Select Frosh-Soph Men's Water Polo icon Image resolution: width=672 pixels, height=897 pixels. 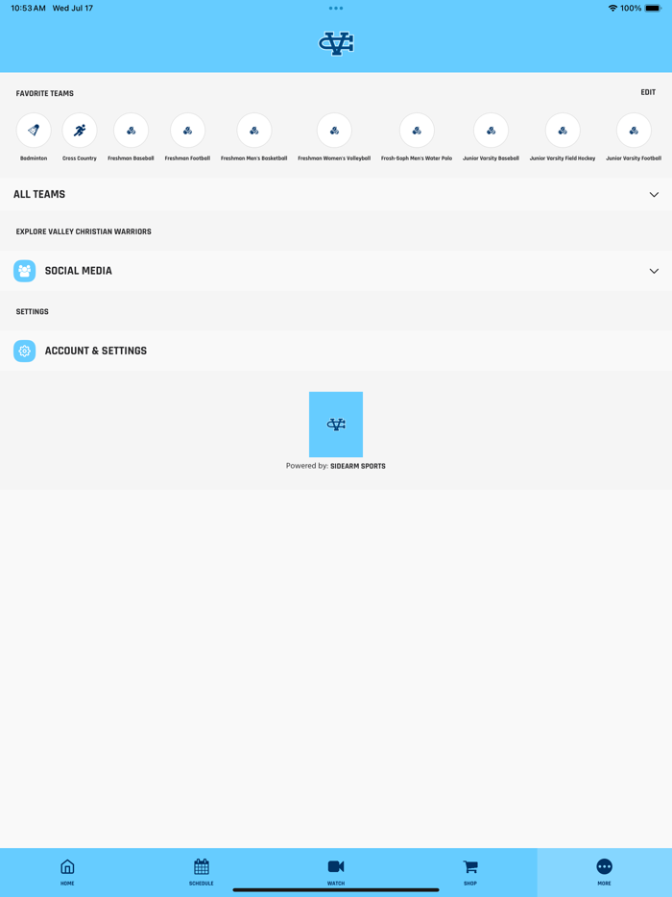point(417,131)
